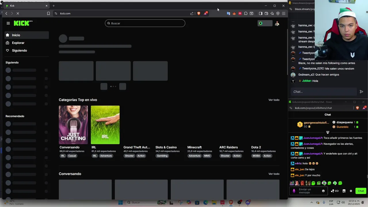Bookmark this page with bookmark icon
Viewport: 368px width, 207px height.
48,14
